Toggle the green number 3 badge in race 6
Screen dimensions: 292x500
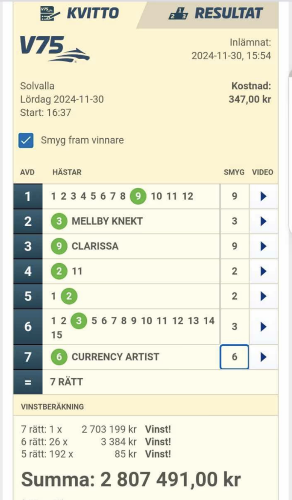point(79,321)
